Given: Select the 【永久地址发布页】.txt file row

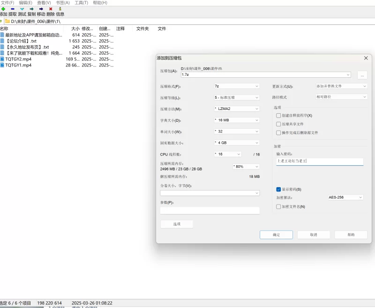Looking at the screenshot, I should tap(57, 47).
